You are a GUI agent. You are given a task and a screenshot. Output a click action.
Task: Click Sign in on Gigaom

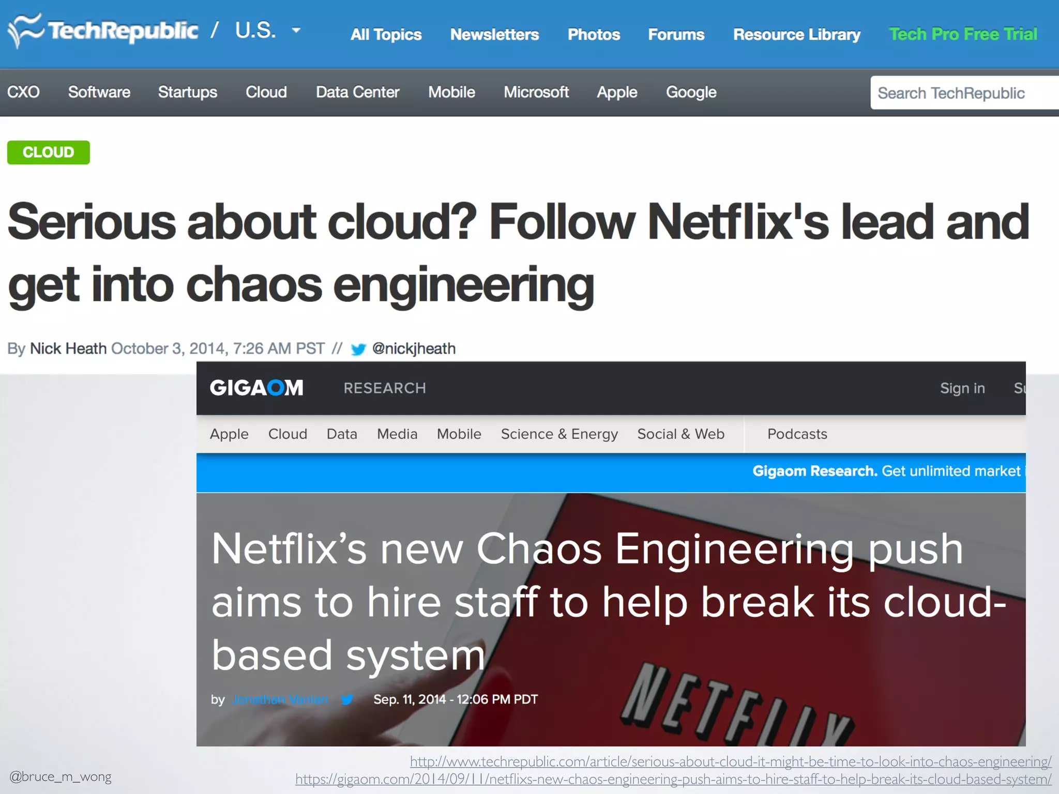(x=962, y=388)
